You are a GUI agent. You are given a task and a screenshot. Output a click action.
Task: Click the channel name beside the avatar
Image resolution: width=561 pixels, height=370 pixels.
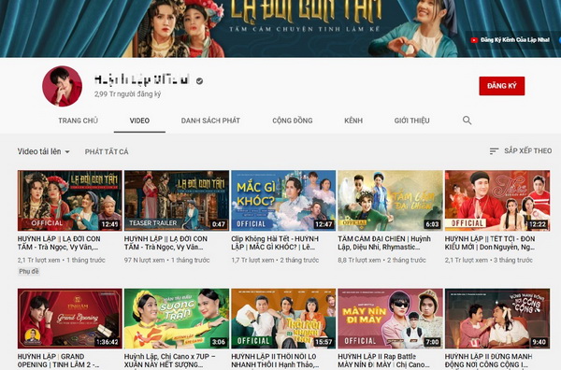pyautogui.click(x=142, y=80)
